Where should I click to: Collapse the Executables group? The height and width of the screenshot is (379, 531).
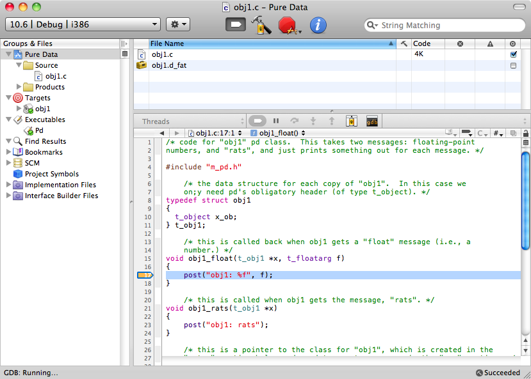pyautogui.click(x=9, y=120)
